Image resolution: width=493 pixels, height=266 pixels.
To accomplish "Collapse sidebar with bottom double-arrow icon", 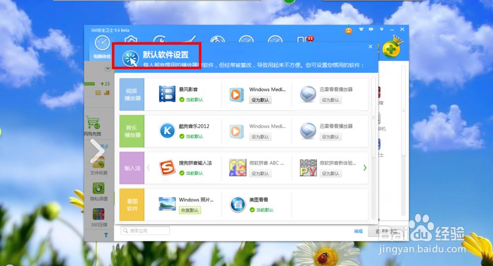I will 106,235.
